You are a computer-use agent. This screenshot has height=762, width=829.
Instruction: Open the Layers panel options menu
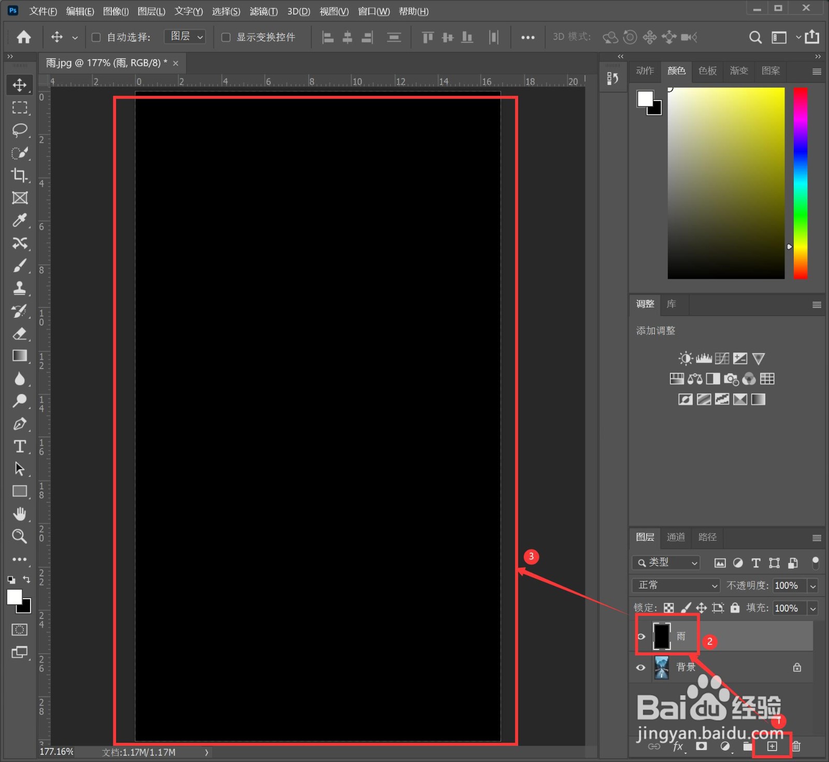817,538
